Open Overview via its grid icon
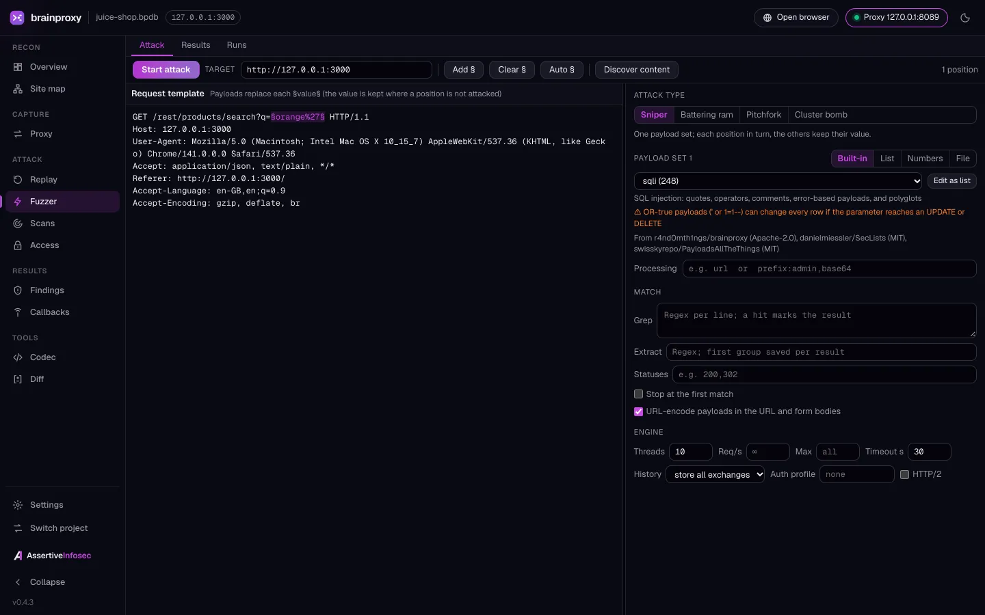The image size is (985, 615). coord(18,67)
